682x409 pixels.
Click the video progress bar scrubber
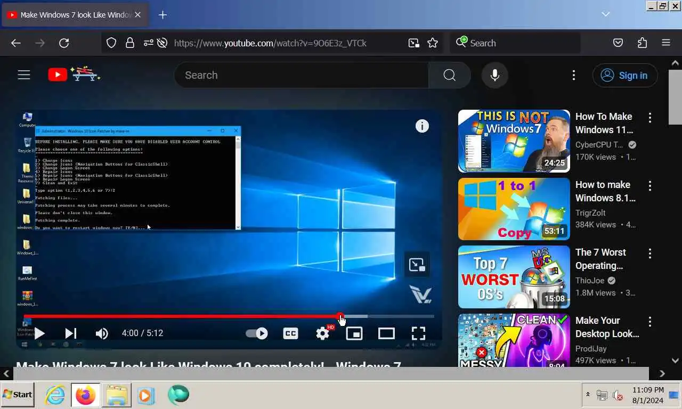340,316
